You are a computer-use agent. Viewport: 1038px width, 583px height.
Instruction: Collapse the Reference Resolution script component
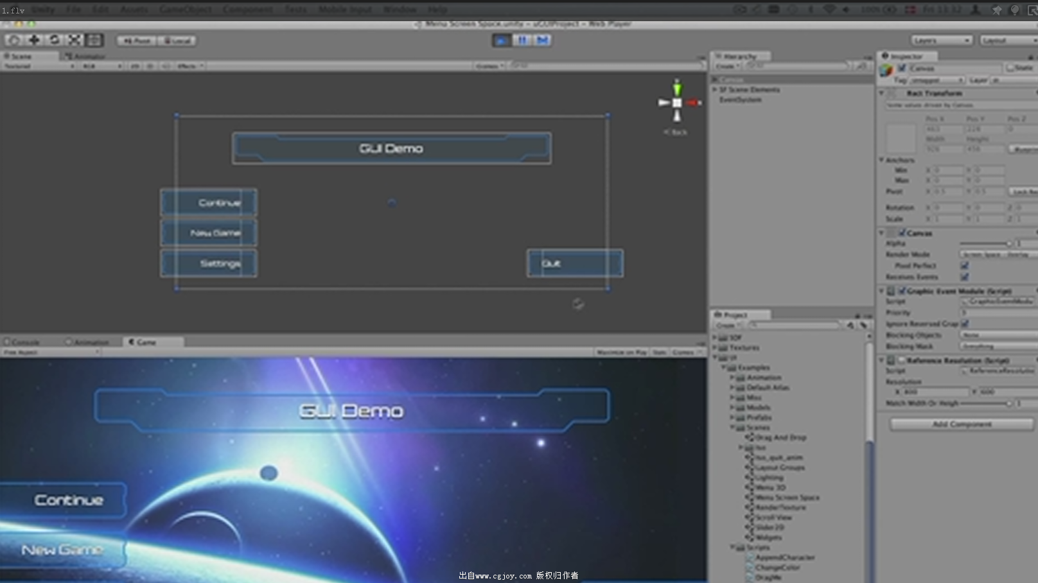[882, 360]
